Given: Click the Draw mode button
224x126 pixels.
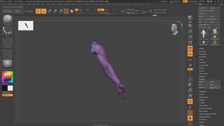Looking at the screenshot, I should click(44, 11).
